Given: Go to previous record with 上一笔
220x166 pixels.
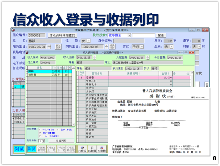Looking at the screenshot, I should pos(51,149).
